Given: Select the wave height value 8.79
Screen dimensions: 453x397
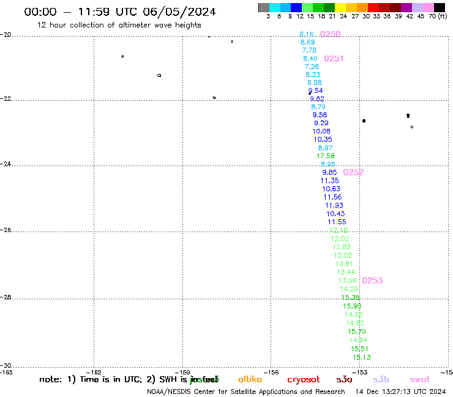Looking at the screenshot, I should [318, 107].
